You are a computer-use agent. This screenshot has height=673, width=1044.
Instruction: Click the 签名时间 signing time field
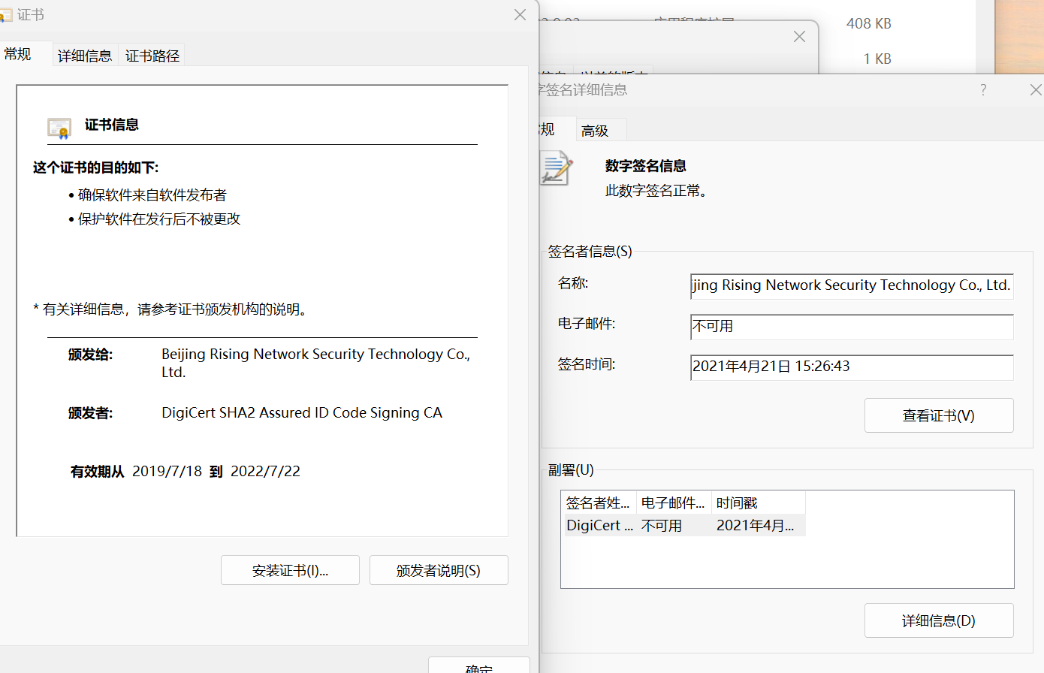tap(852, 367)
